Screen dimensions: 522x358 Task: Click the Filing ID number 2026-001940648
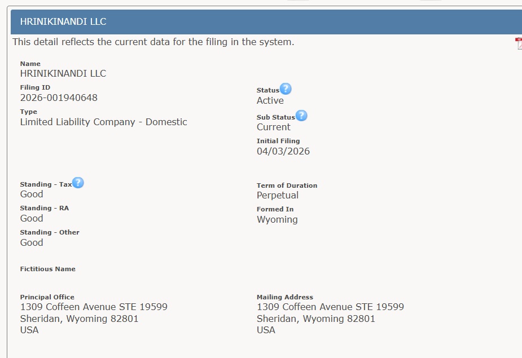pyautogui.click(x=59, y=98)
